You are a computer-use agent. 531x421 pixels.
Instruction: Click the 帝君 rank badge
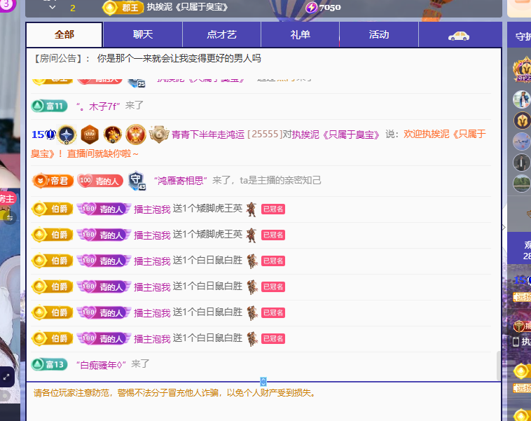point(53,181)
